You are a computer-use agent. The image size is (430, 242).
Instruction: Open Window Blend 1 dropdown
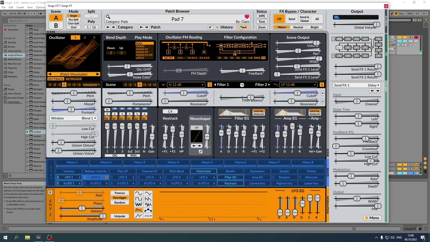coord(73,118)
